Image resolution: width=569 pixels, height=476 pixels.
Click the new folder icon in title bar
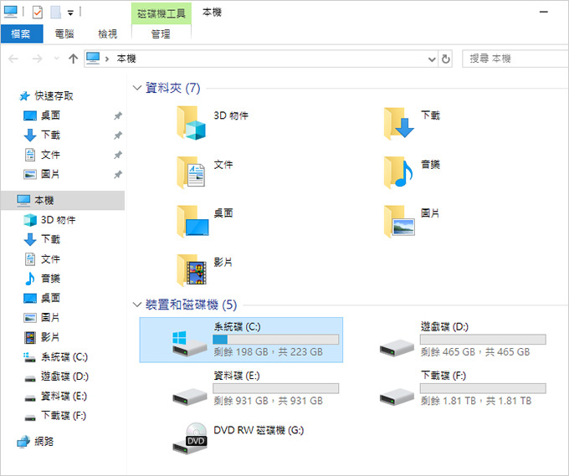click(55, 13)
